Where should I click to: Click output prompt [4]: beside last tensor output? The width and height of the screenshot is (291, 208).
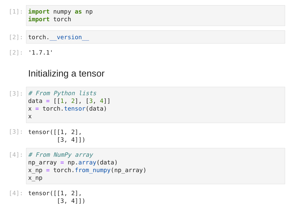pos(16,193)
